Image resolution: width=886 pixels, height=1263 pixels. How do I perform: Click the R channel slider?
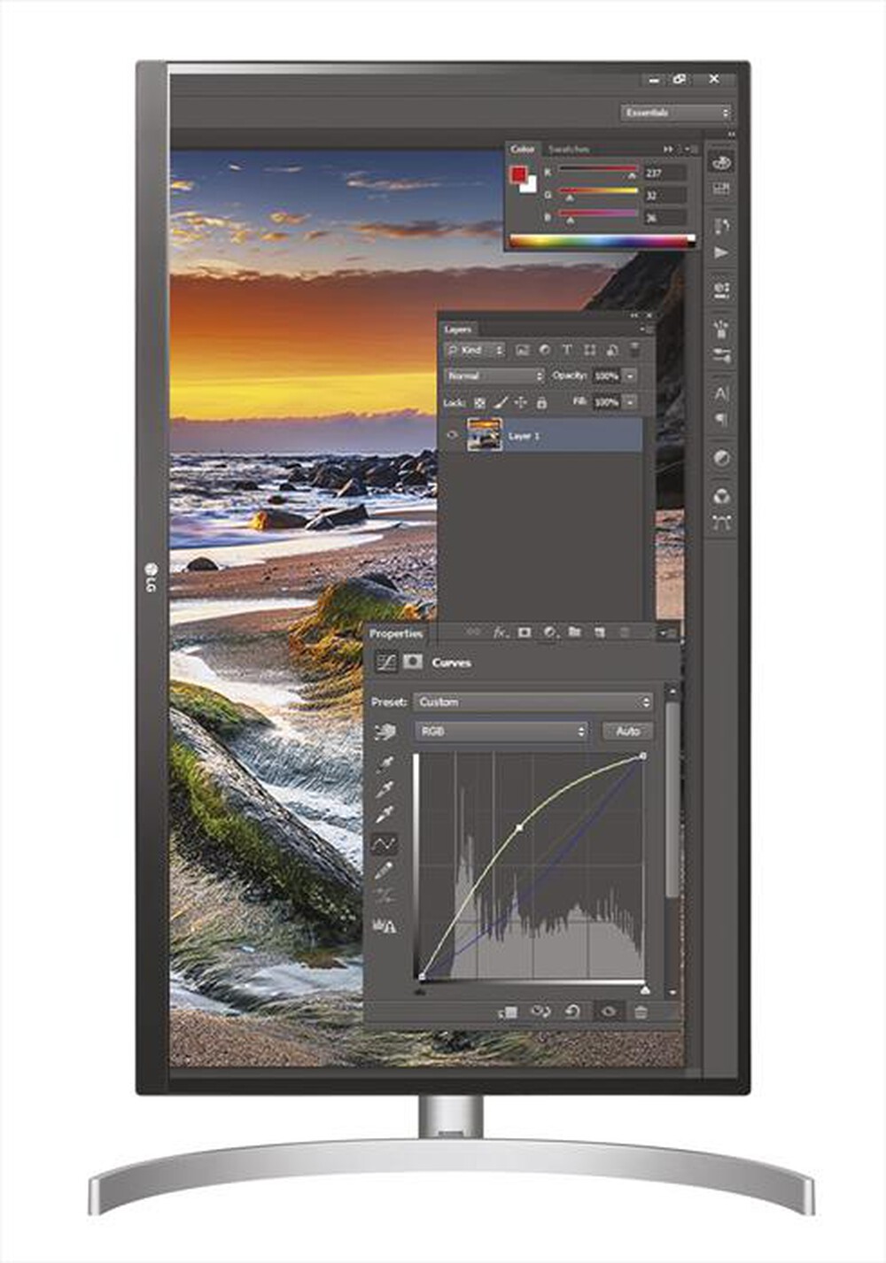[x=597, y=169]
